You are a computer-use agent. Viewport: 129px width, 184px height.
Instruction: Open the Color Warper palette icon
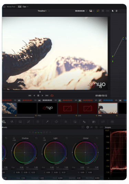click(x=38, y=122)
